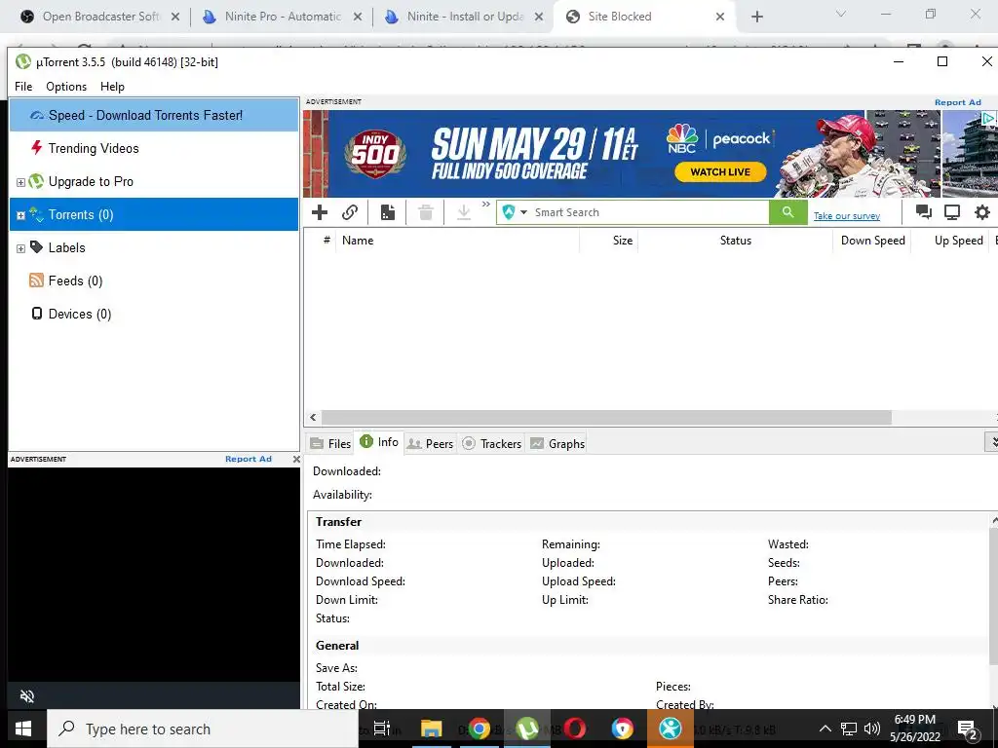Click the green search magnifier button
This screenshot has width=998, height=748.
[x=787, y=212]
